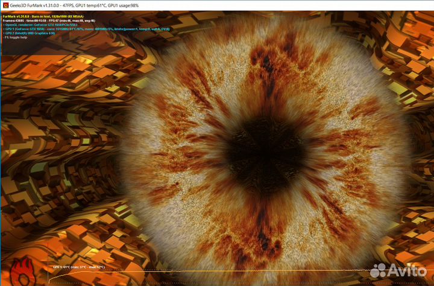
Task: Click the Geeks3D FurMark window title text
Action: tap(36, 5)
